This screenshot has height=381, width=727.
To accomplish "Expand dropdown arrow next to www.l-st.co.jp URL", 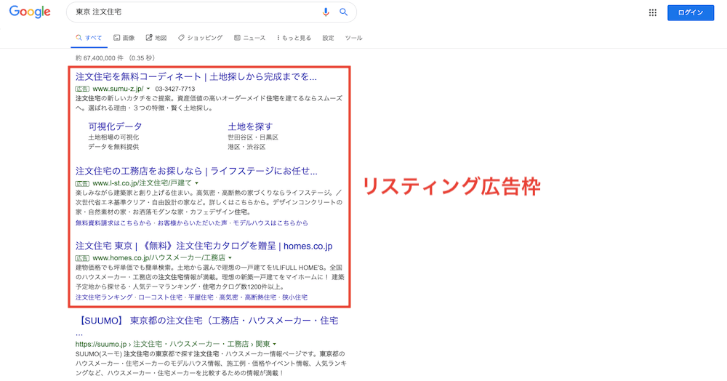I will [196, 183].
